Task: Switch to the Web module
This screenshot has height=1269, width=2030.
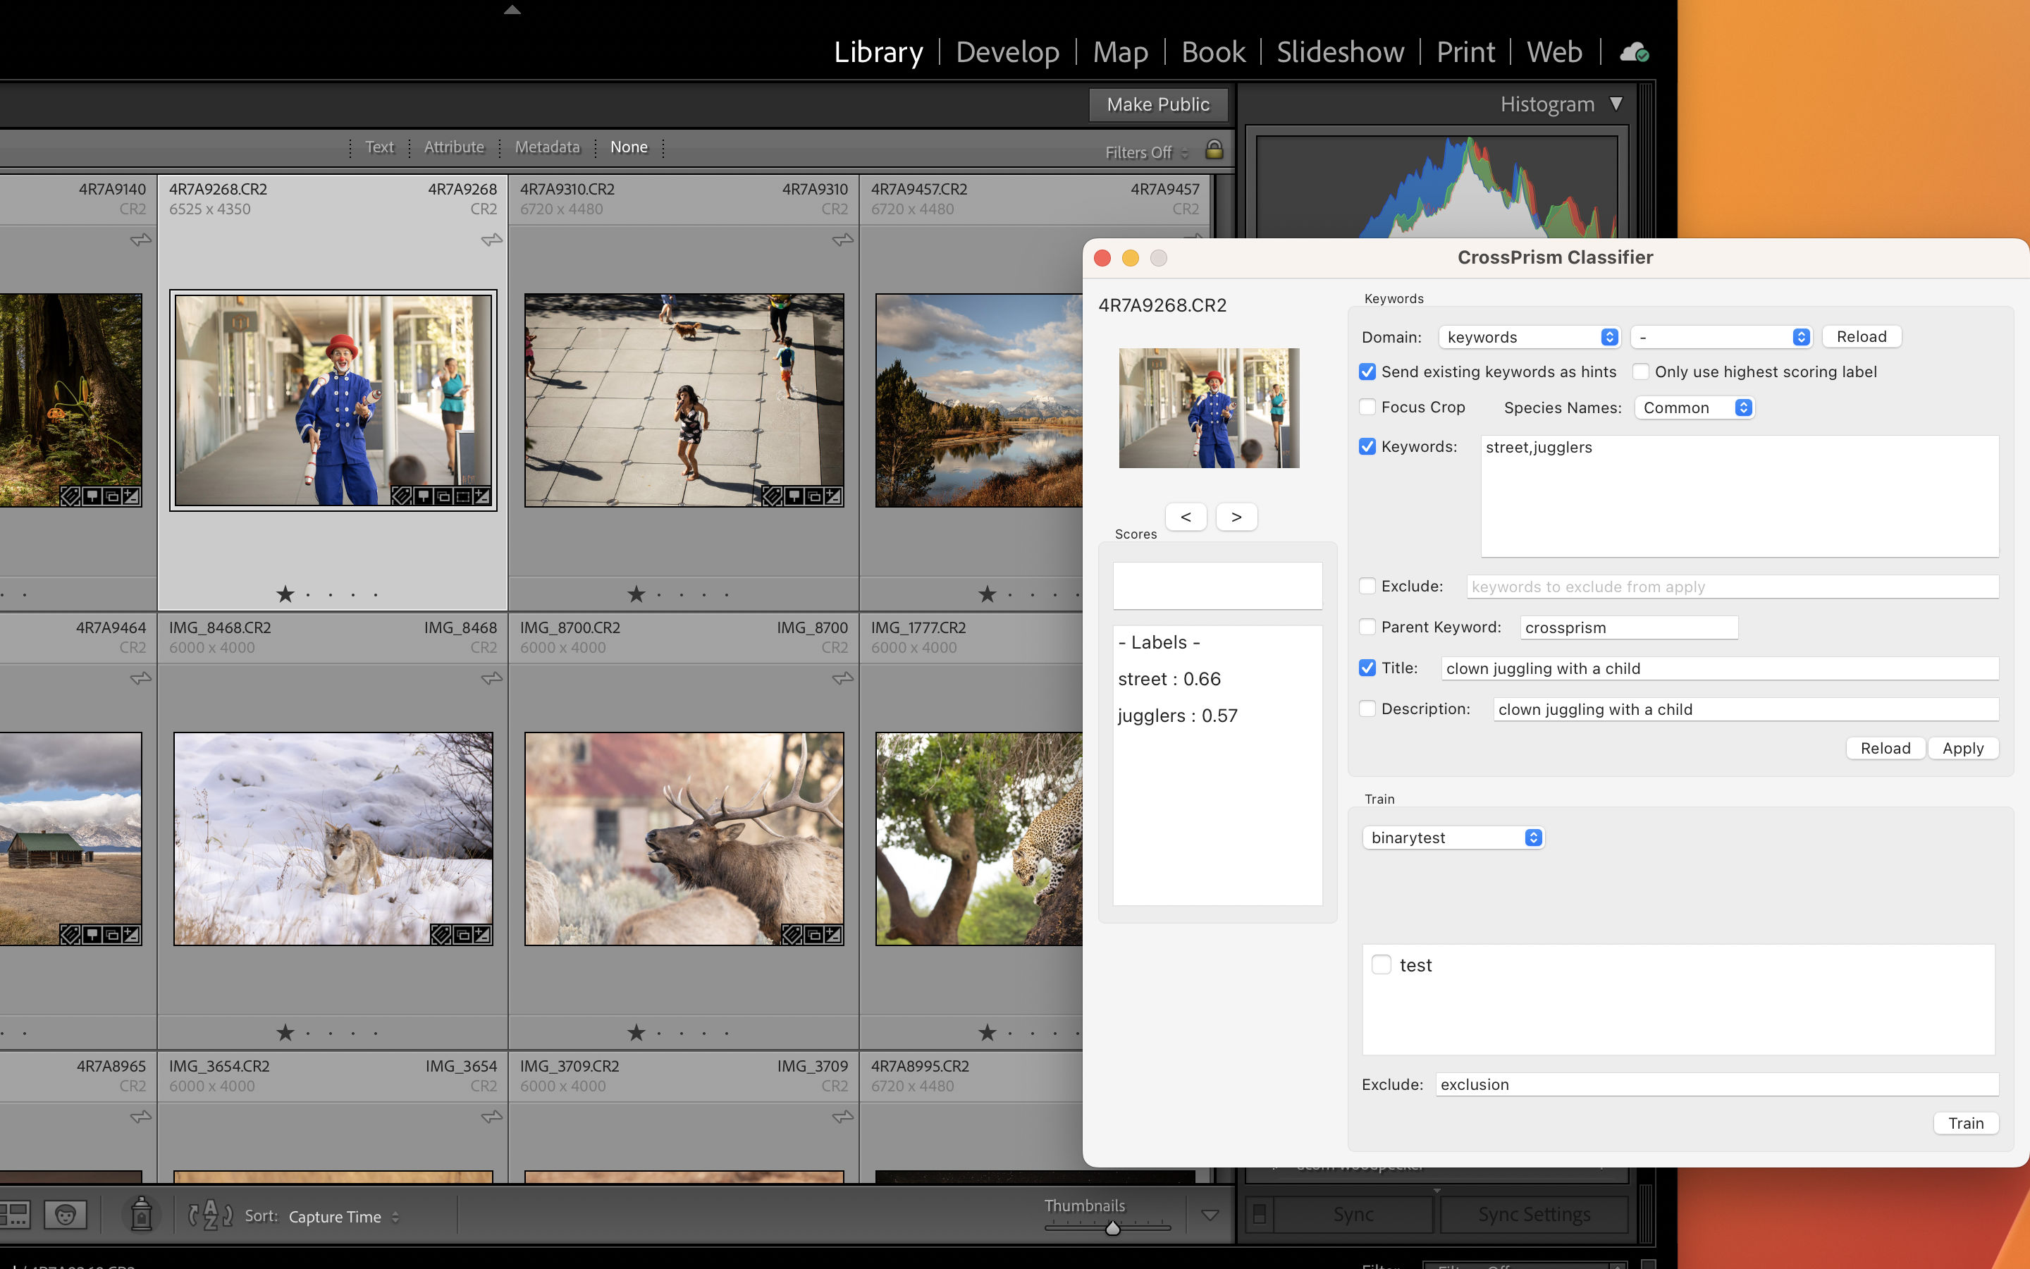Action: point(1554,52)
